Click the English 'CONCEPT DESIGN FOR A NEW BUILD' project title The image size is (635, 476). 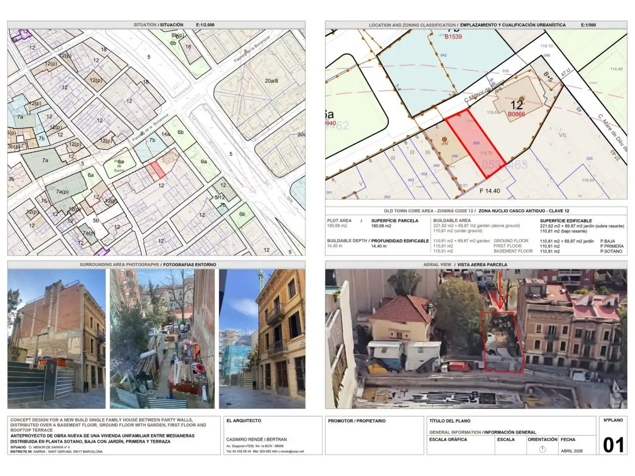108,425
